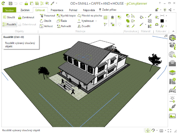
Task: Expand the Vytáhnout dropdown arrow
Action: click(x=96, y=21)
